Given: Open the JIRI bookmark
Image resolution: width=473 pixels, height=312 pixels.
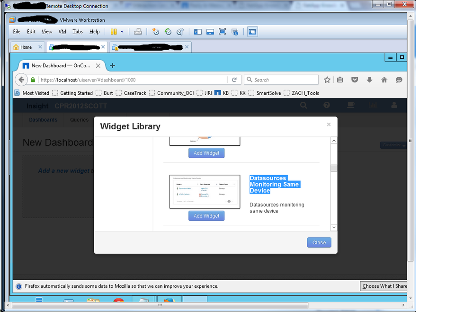Looking at the screenshot, I should [x=204, y=93].
